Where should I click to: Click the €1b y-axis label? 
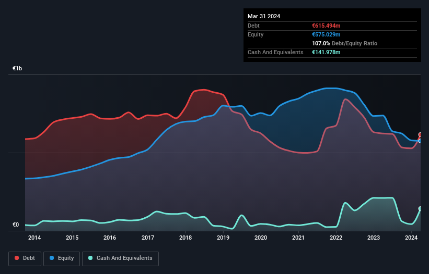[x=17, y=68]
